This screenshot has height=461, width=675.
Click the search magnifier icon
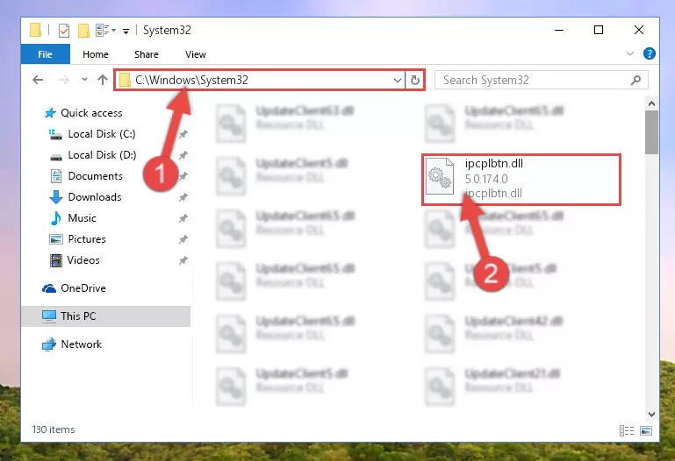pyautogui.click(x=636, y=81)
